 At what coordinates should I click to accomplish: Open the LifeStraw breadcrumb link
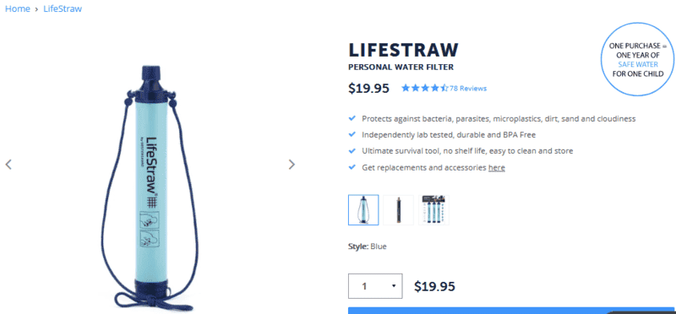(x=63, y=8)
